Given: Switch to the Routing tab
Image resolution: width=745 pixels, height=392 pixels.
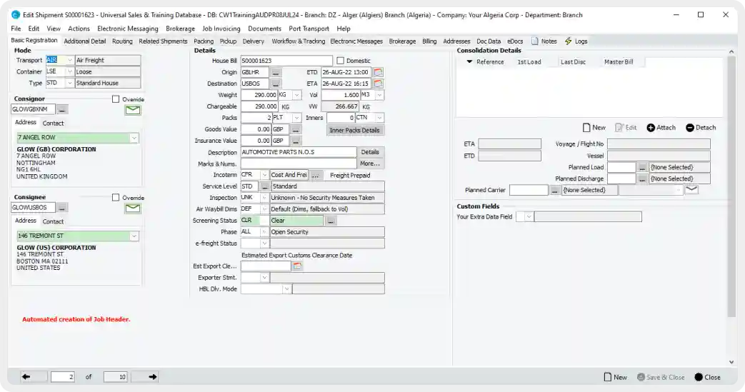Looking at the screenshot, I should tap(122, 41).
